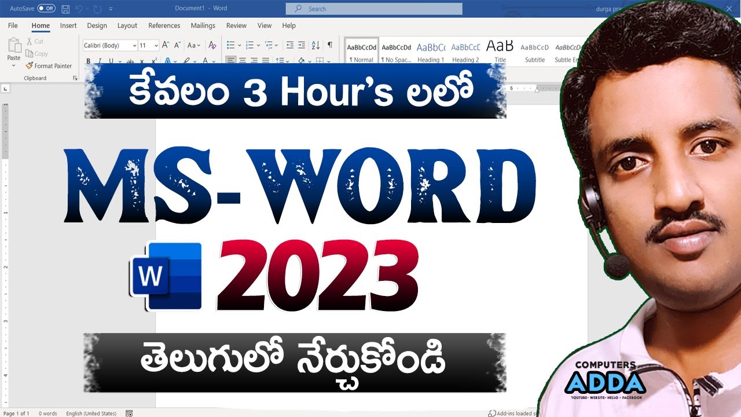
Task: Click the Line and Paragraph Spacing icon
Action: (x=280, y=60)
